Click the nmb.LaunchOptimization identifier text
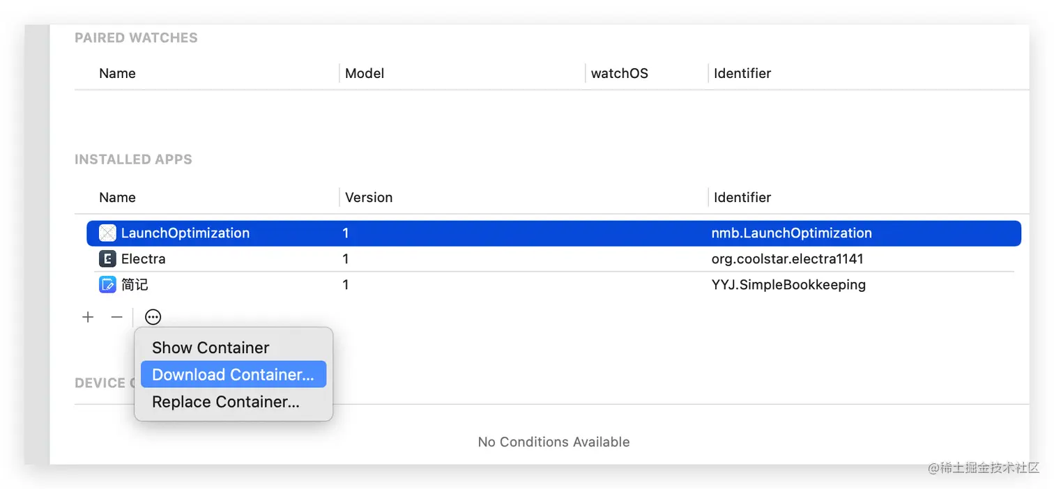Viewport: 1054px width, 489px height. (x=791, y=233)
